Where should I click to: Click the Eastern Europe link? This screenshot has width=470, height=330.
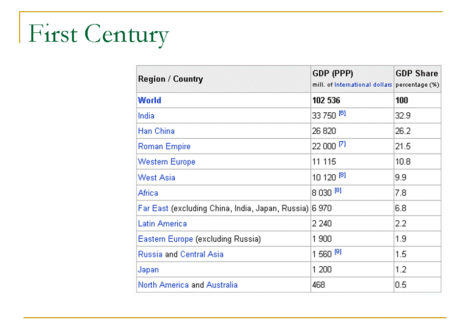coord(165,239)
